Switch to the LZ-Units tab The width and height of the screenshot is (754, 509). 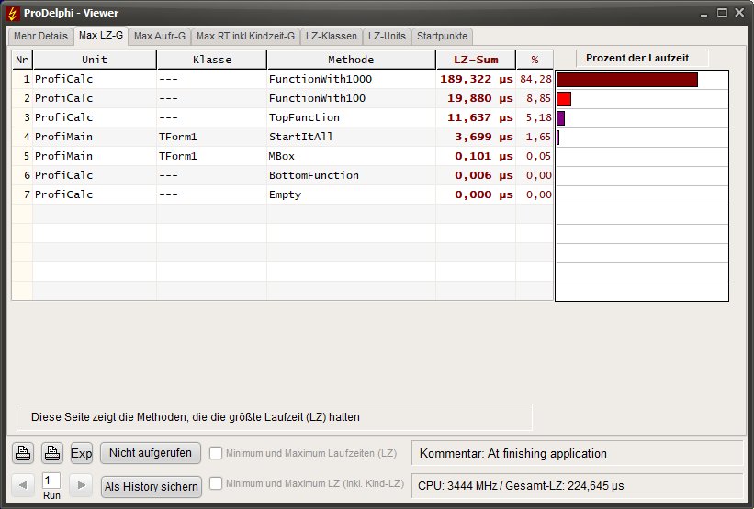tap(387, 36)
